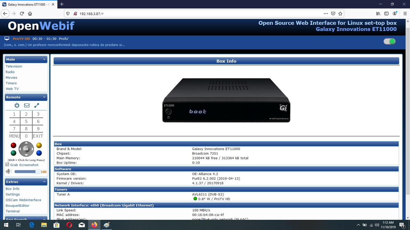Click the remote fullscreen expand arrows icon
This screenshot has width=410, height=230.
click(37, 105)
